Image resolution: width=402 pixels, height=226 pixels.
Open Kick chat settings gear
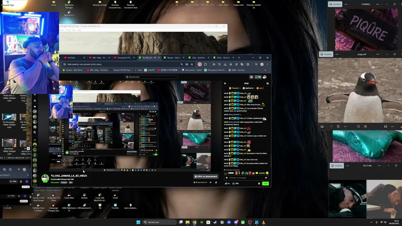click(259, 184)
